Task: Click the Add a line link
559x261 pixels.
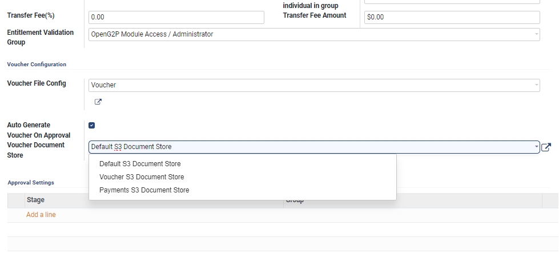Action: [41, 215]
